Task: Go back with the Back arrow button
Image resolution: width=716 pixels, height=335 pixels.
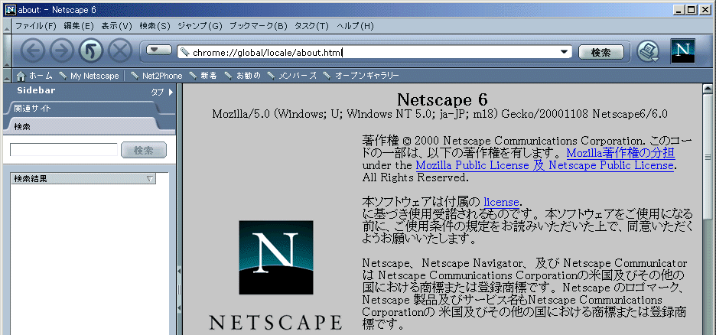Action: (x=32, y=51)
